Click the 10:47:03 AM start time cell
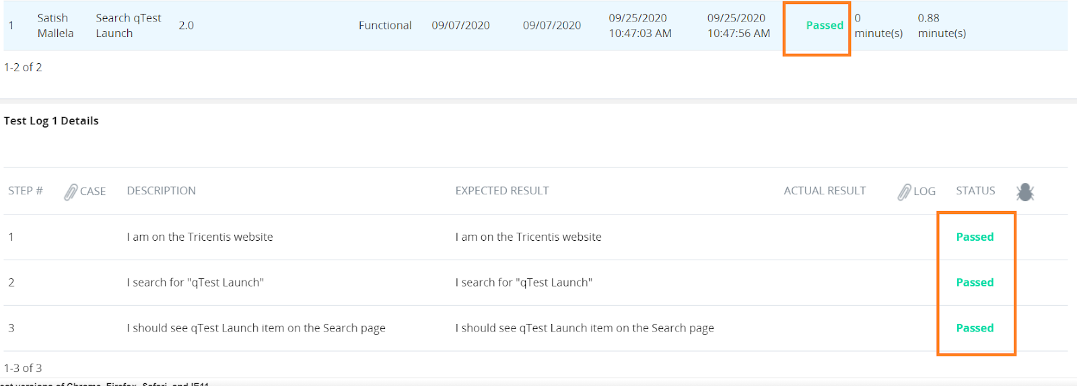This screenshot has width=1077, height=386. (x=639, y=26)
